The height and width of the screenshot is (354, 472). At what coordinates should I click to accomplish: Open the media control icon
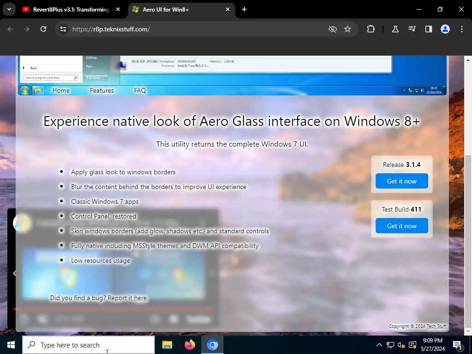[x=412, y=29]
